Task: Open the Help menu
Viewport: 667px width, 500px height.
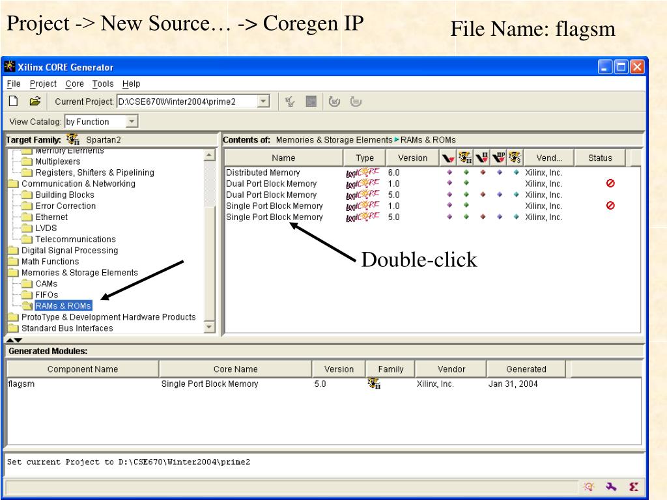Action: tap(131, 84)
